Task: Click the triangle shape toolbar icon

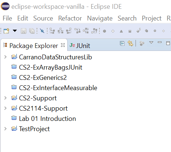Action: coord(121,31)
